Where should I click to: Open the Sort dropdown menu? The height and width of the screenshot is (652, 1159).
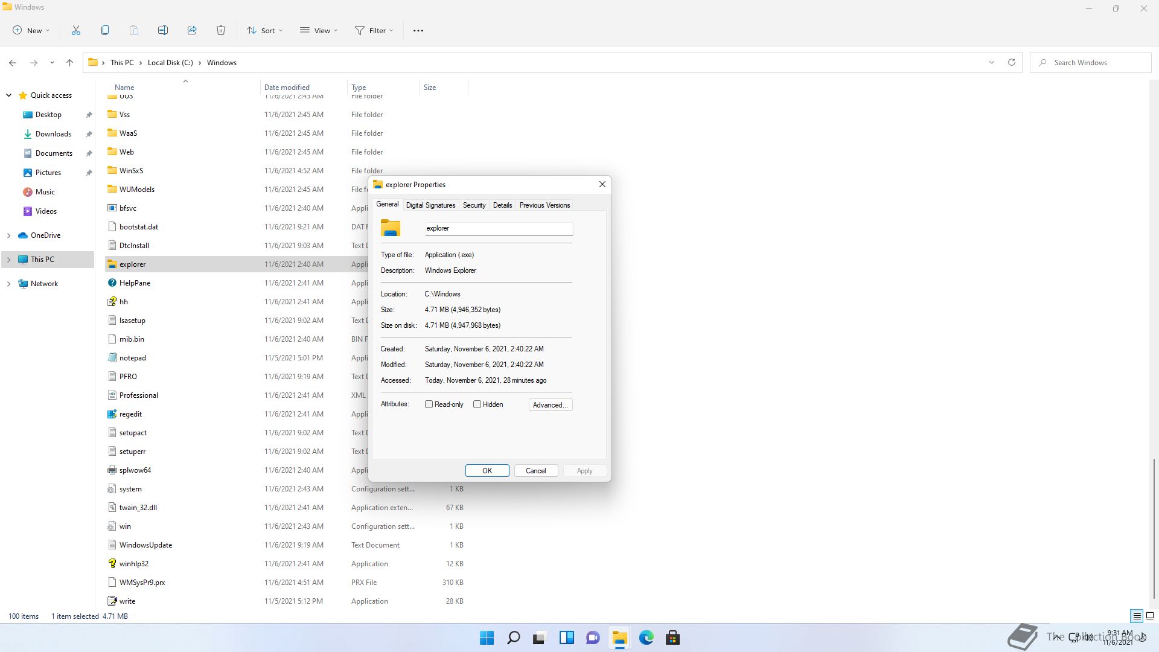point(264,30)
